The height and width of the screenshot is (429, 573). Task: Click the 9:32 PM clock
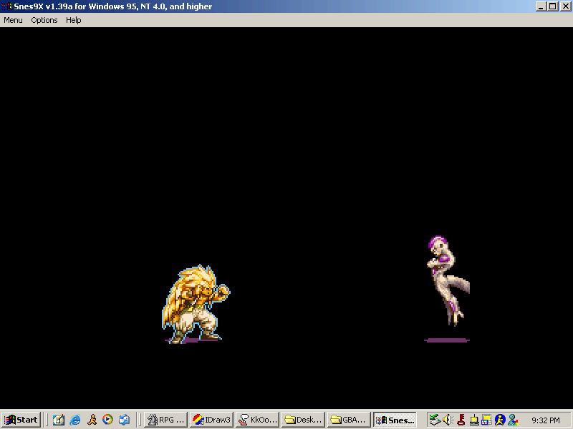click(x=546, y=420)
